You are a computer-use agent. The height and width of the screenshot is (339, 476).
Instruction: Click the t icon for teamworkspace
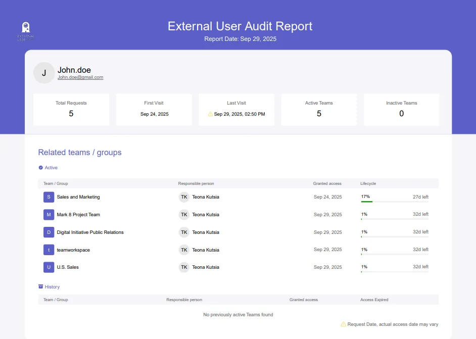[x=49, y=250]
